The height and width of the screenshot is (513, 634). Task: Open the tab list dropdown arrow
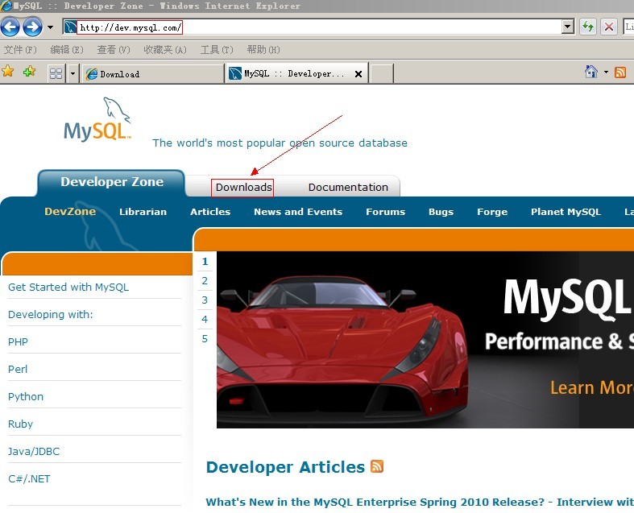[73, 73]
